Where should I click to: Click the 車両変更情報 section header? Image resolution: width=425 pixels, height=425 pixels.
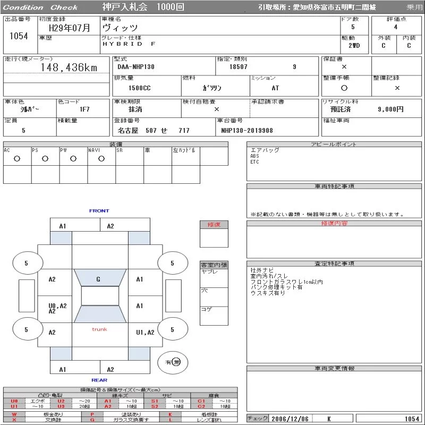click(334, 369)
